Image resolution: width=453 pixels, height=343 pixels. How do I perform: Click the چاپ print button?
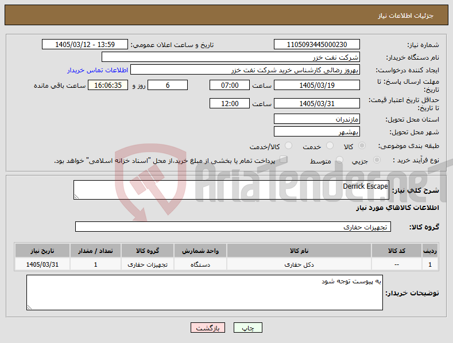point(248,328)
